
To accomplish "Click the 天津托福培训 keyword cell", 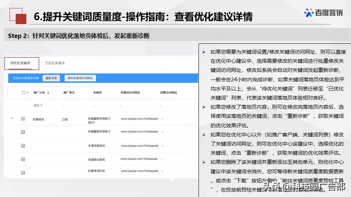I will pyautogui.click(x=96, y=146).
